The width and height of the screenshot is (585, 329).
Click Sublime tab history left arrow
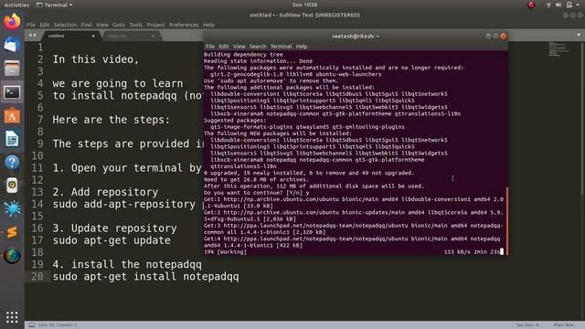[x=30, y=36]
